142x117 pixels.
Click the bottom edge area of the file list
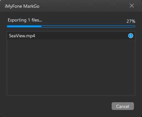[71, 94]
